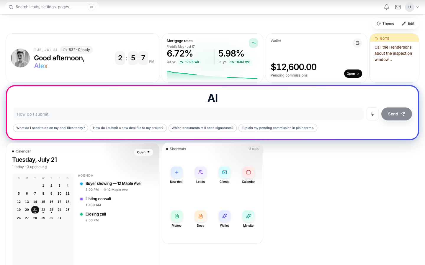Open the Wallet pending commissions

pyautogui.click(x=353, y=74)
